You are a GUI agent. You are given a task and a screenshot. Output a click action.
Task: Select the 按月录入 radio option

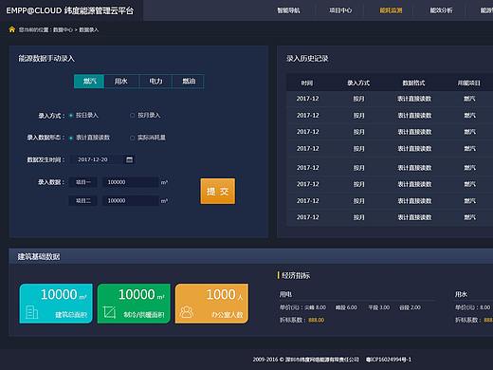point(133,116)
